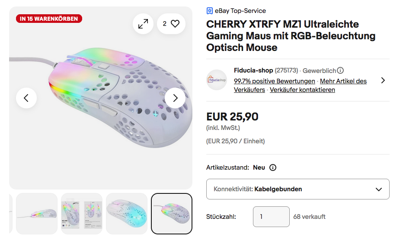
Task: Open 99,7% positive Bewertungen link
Action: [x=274, y=81]
